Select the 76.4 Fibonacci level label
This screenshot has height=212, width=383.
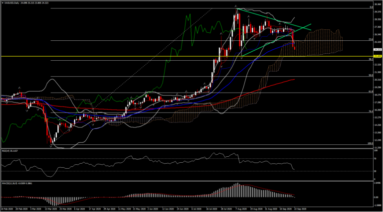click(x=371, y=111)
